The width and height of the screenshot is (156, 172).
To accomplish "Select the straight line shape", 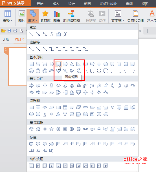I will click(x=31, y=34).
